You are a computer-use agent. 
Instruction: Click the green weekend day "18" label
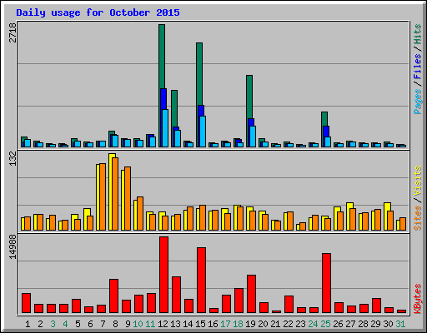(x=238, y=324)
